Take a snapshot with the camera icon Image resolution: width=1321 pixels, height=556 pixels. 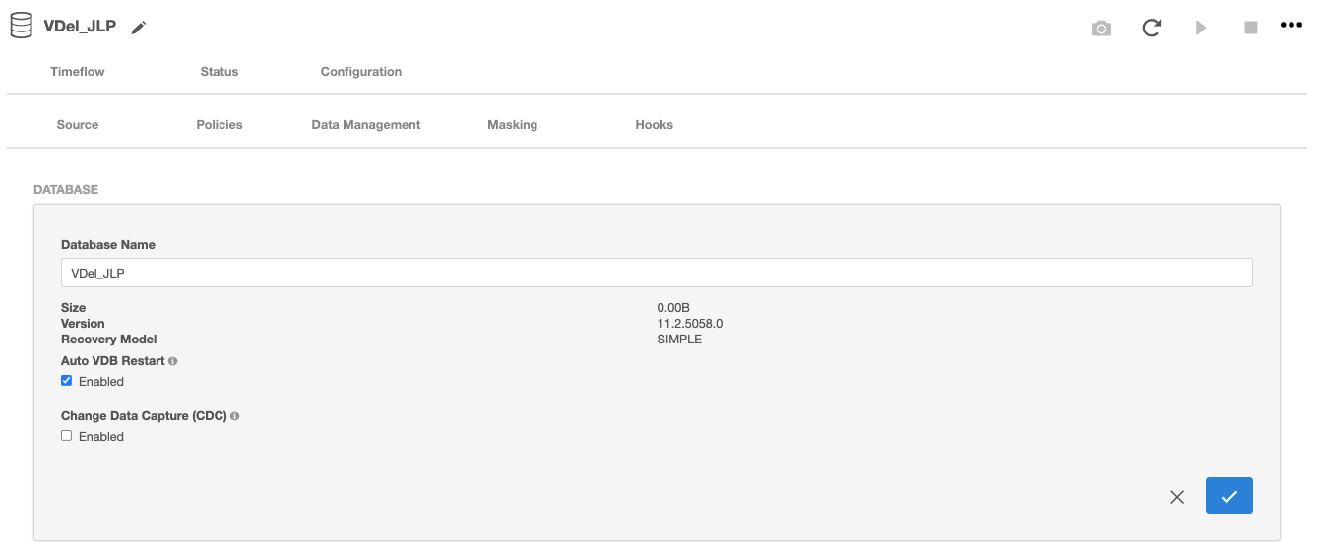pyautogui.click(x=1101, y=28)
